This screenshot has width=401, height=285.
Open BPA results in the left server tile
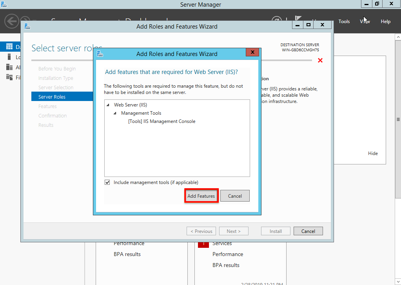[127, 254]
